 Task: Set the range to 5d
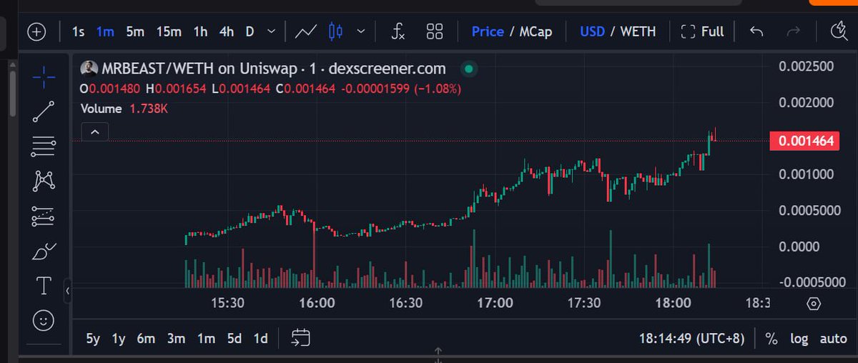[x=235, y=339]
